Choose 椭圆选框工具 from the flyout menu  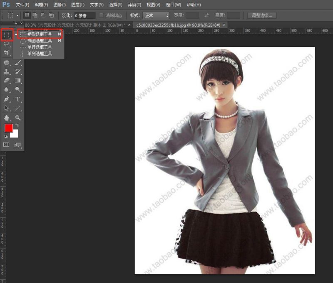(x=40, y=42)
